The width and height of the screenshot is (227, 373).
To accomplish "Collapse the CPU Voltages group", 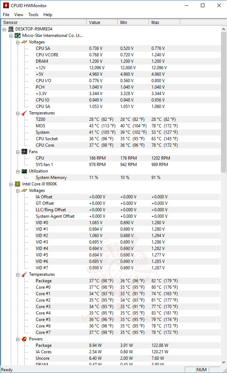I will (x=18, y=191).
